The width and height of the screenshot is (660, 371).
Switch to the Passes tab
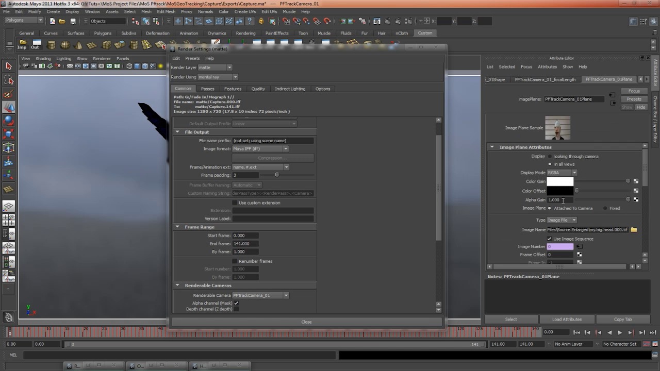click(x=207, y=89)
